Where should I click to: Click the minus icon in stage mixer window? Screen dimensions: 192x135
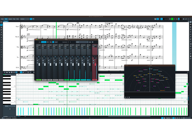(x=127, y=97)
